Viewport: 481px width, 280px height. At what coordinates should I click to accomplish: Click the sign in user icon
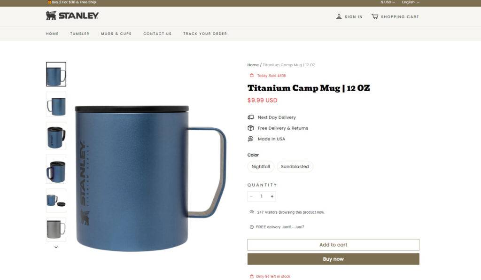339,16
